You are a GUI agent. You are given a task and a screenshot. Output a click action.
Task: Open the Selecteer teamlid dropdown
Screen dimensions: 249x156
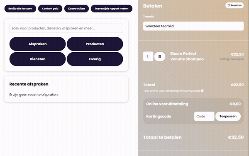(x=193, y=26)
